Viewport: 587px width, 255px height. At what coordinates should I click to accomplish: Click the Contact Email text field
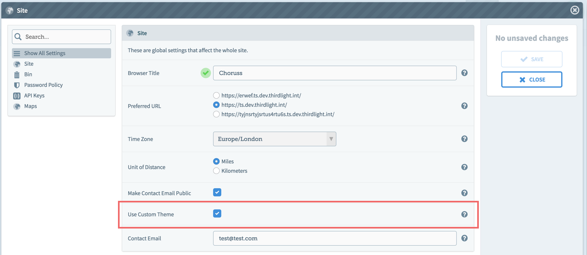[x=335, y=238]
